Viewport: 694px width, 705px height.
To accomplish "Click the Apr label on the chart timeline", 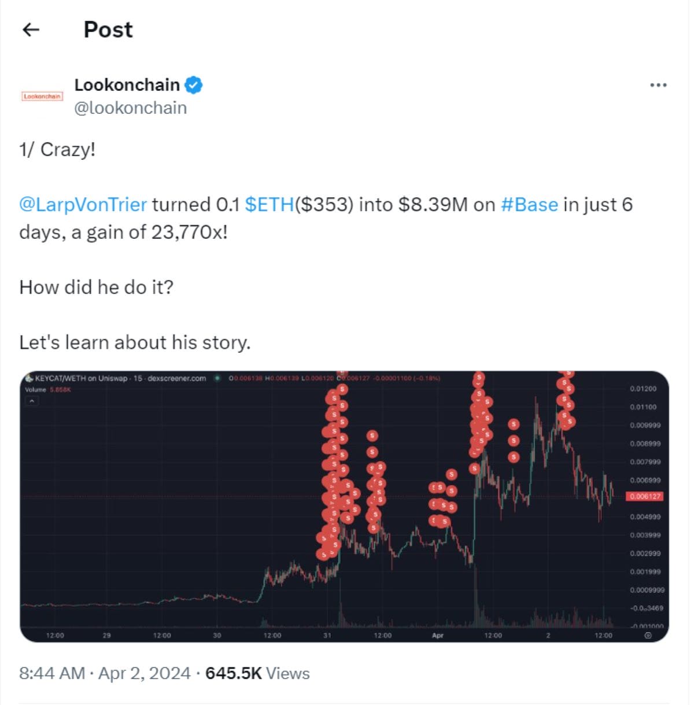I will (x=438, y=634).
